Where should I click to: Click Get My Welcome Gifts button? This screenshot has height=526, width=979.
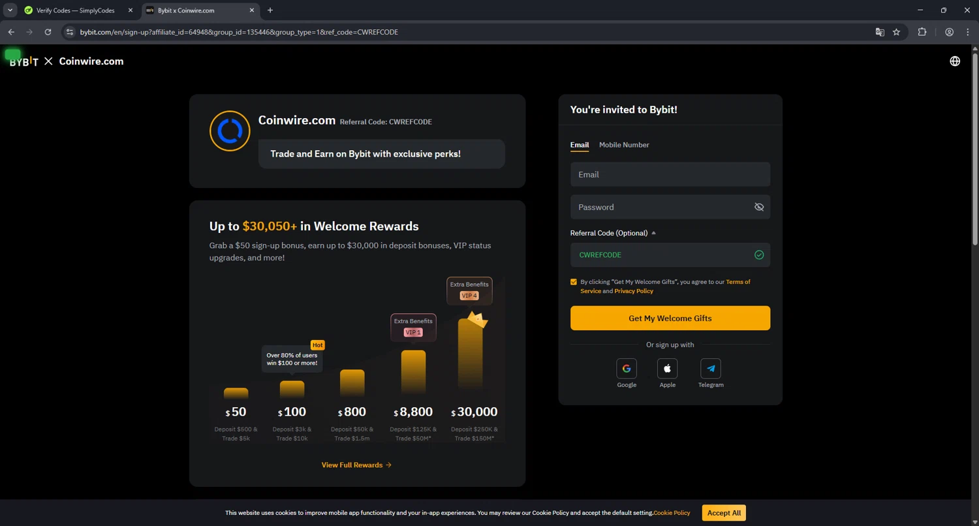[x=670, y=318]
